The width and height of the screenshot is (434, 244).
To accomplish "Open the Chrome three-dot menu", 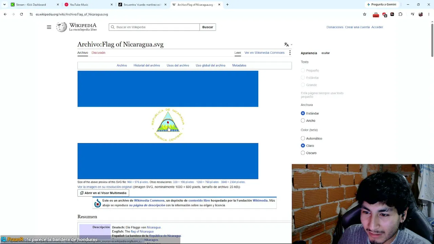I will 429,14.
